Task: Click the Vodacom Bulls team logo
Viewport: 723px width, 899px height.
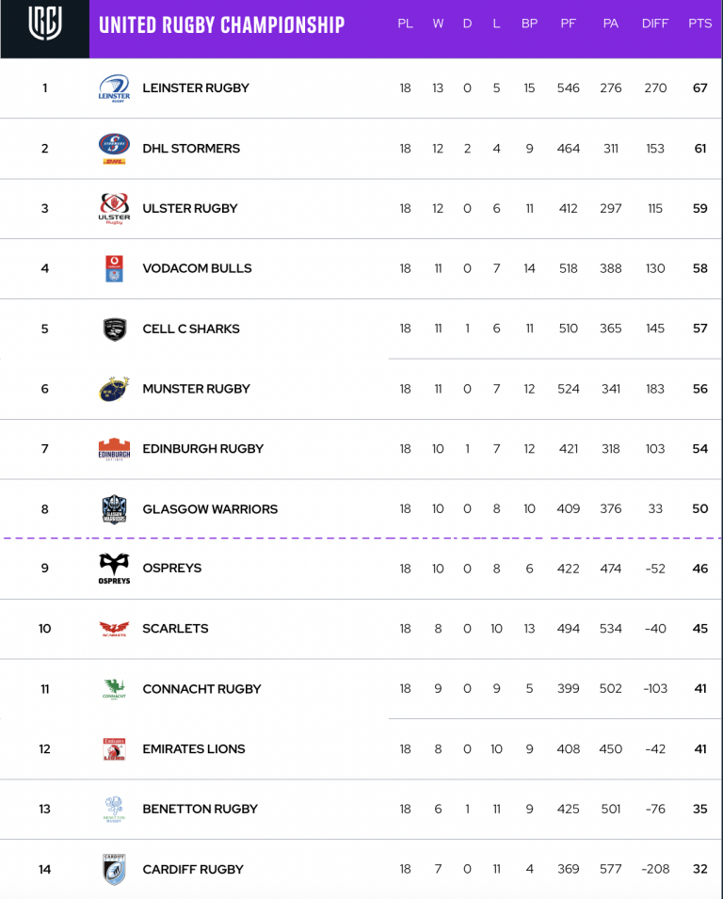Action: [x=114, y=268]
